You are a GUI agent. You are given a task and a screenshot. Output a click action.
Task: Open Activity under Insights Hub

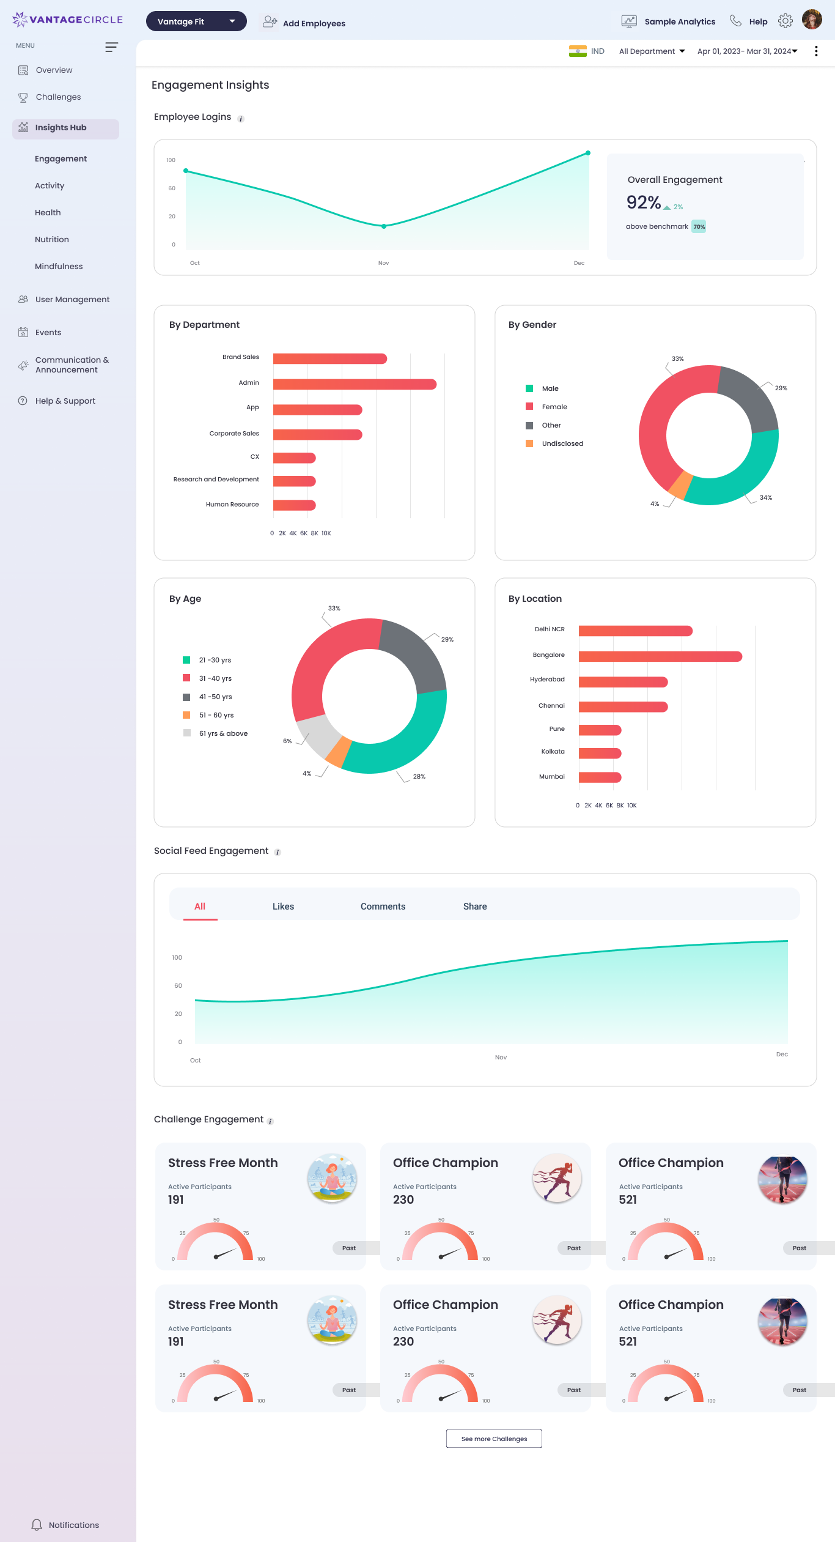pos(50,186)
